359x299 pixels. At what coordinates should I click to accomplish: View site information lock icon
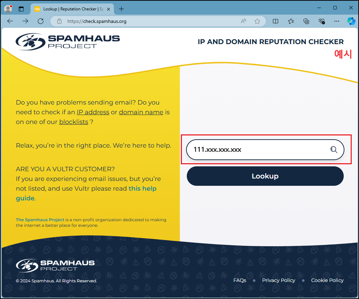pos(59,21)
